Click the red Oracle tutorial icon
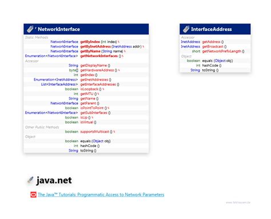This screenshot has width=271, height=219. [33, 194]
